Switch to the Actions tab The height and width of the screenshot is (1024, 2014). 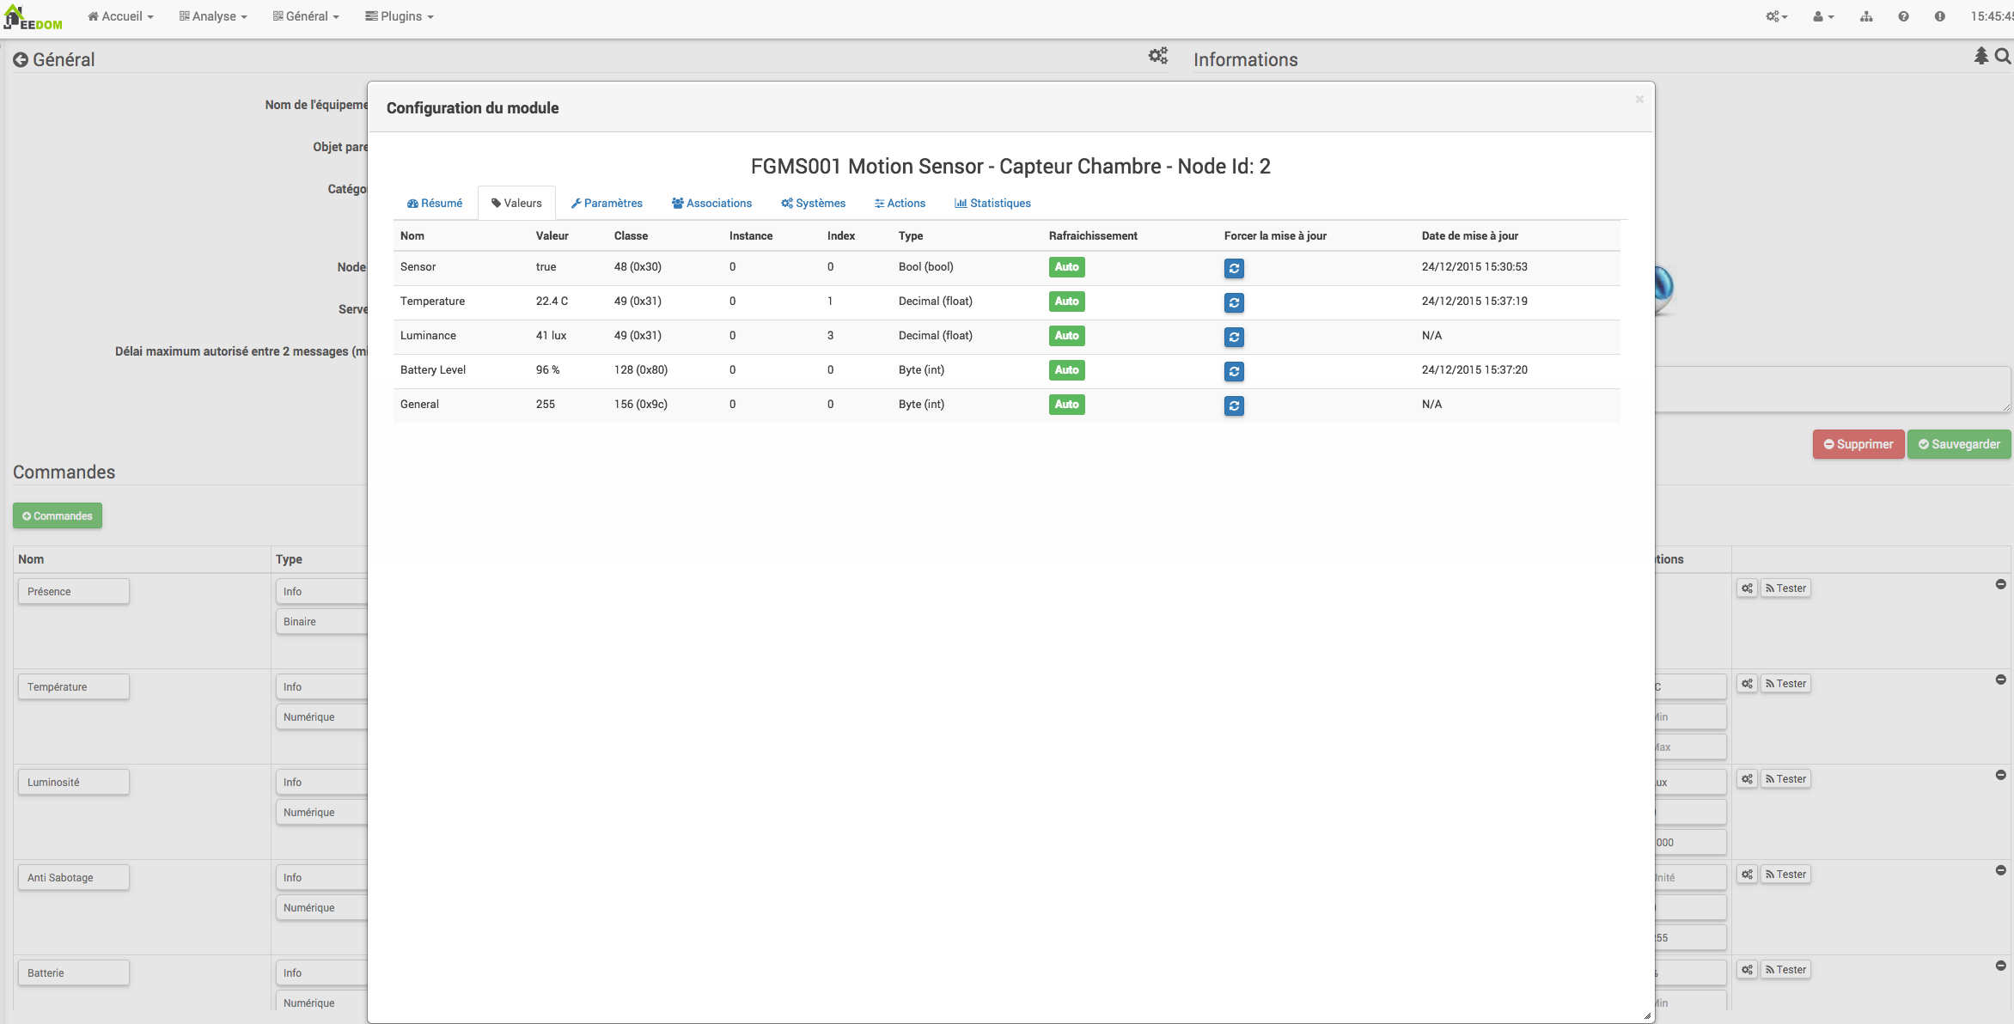(x=900, y=204)
